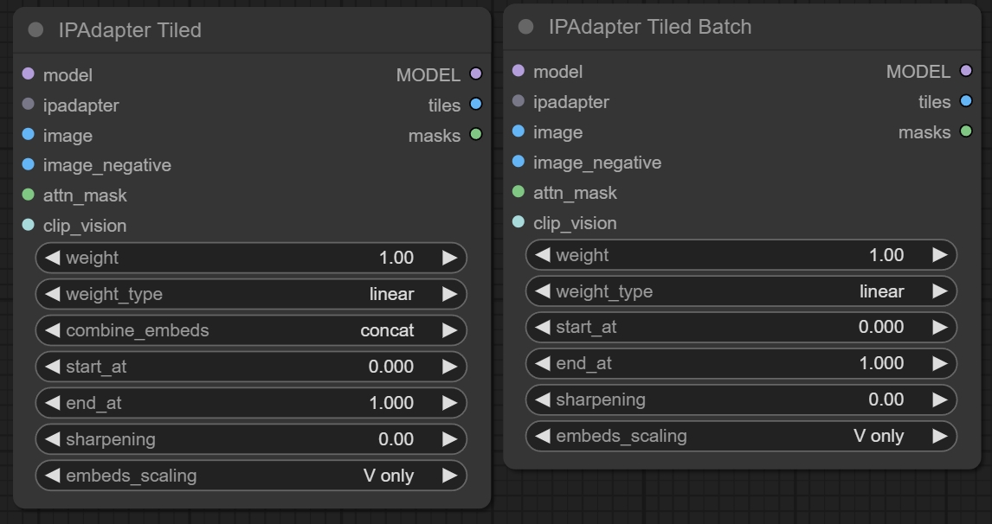Image resolution: width=992 pixels, height=524 pixels.
Task: Increase weight with right arrow on IPAdapter Tiled
Action: 449,258
